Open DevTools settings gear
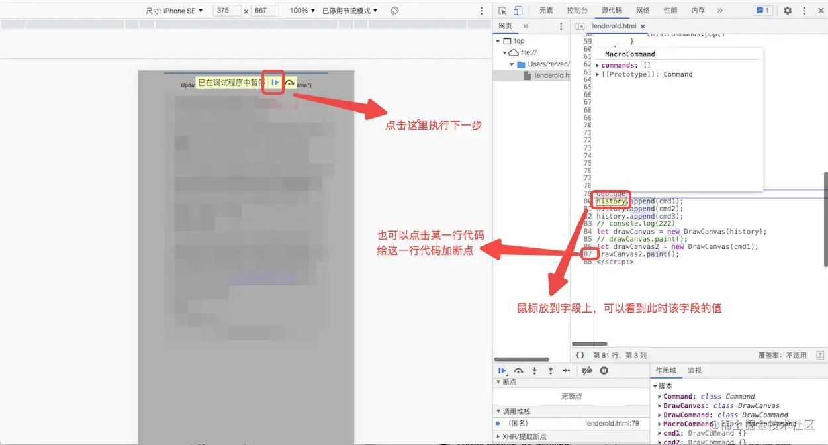 788,11
